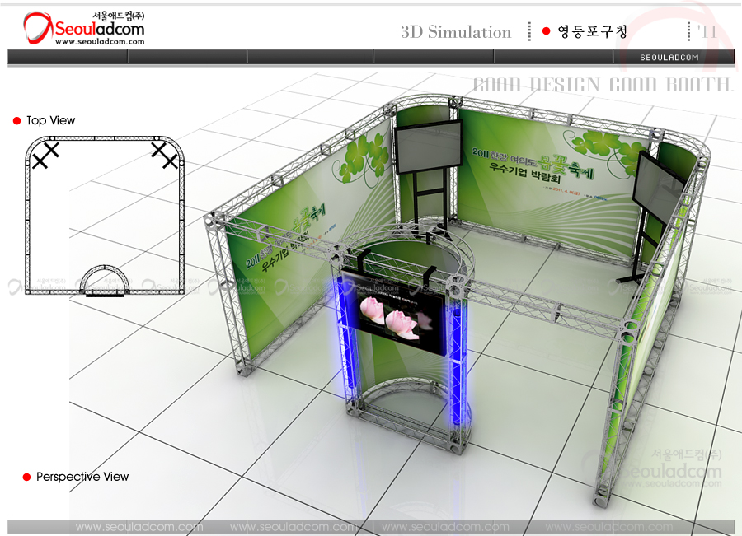Screen dimensions: 742x536
Task: Click the 영등포구청 heading text
Action: pos(592,32)
